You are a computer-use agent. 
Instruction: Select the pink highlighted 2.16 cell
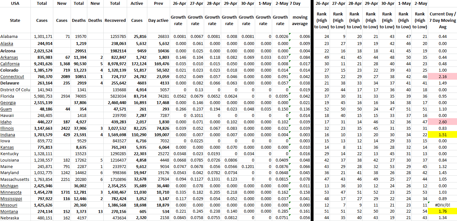(x=443, y=77)
